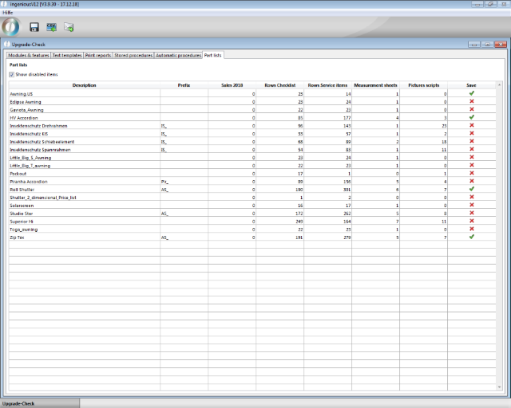Toggle Save cross for Insektenschutz Schiebeelement row

pyautogui.click(x=471, y=141)
